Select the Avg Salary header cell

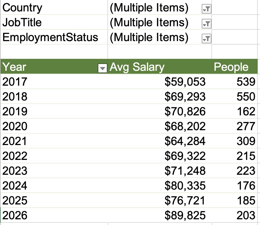point(137,67)
